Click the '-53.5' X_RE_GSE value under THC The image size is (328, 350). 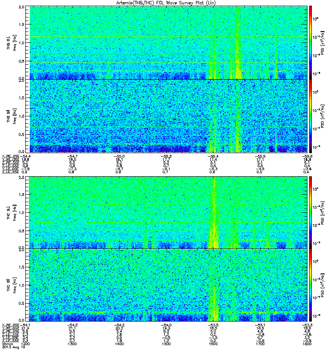point(213,325)
